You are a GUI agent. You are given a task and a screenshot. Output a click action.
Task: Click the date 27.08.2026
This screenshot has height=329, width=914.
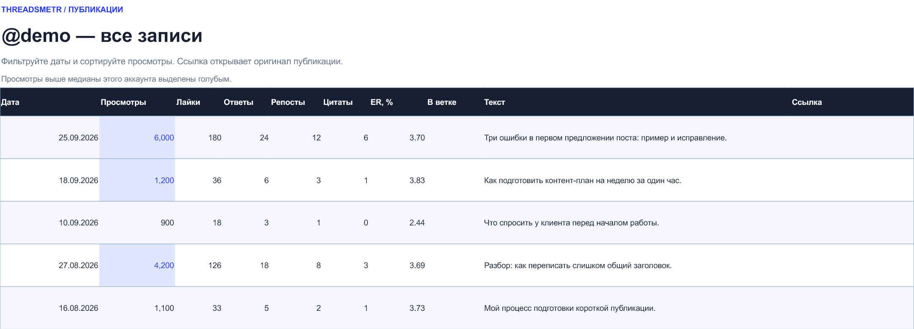(x=78, y=265)
